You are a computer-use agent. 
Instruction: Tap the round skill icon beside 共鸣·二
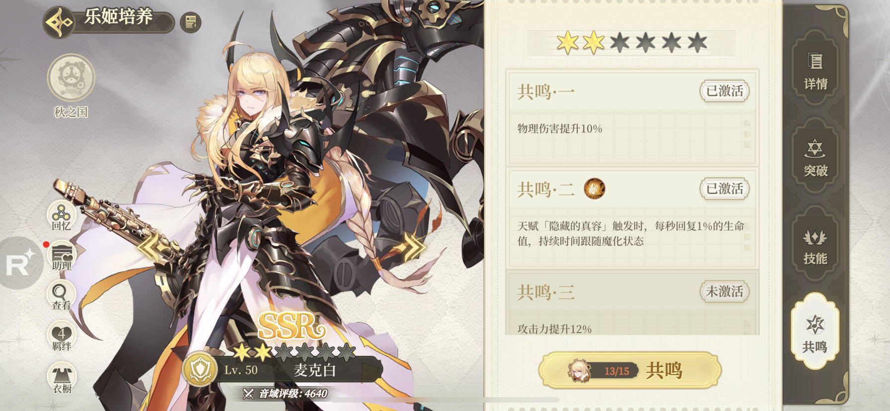[x=594, y=189]
